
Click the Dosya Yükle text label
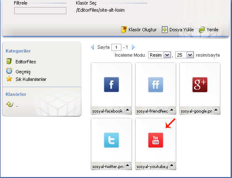pos(182,30)
